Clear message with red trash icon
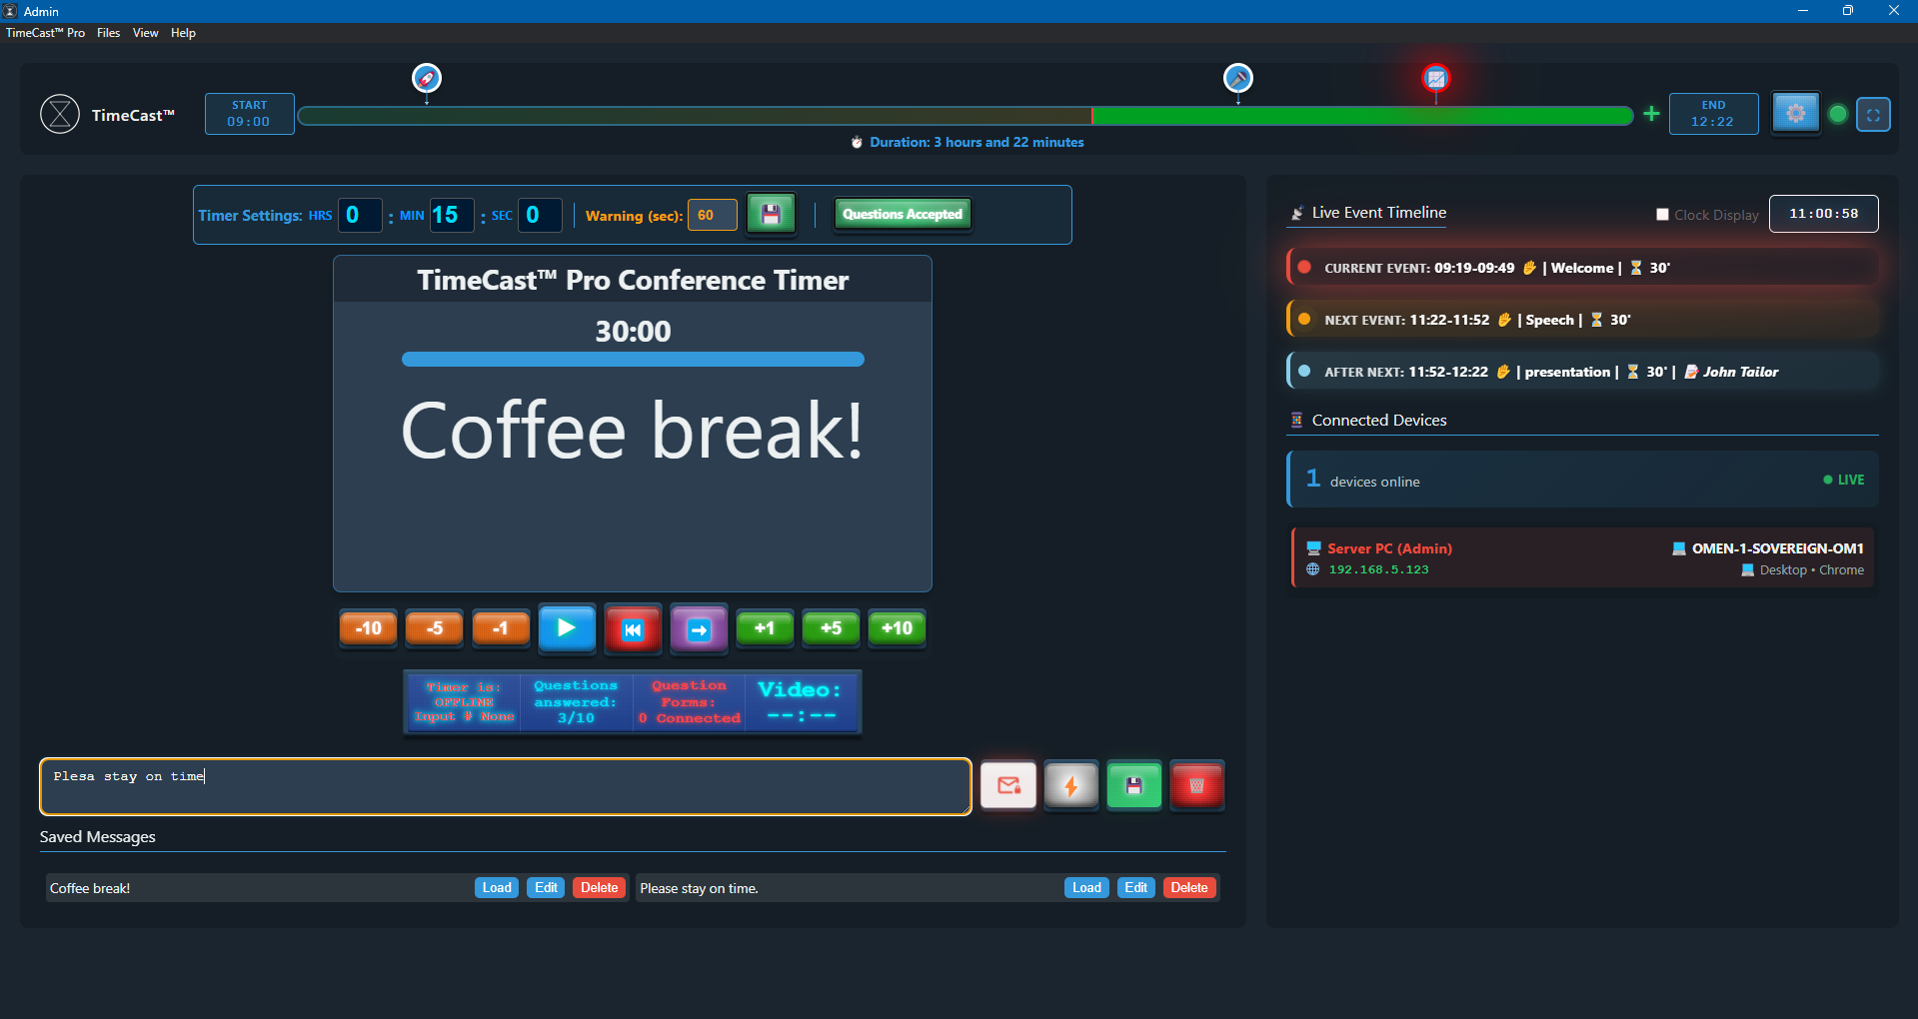Image resolution: width=1918 pixels, height=1019 pixels. pos(1196,786)
